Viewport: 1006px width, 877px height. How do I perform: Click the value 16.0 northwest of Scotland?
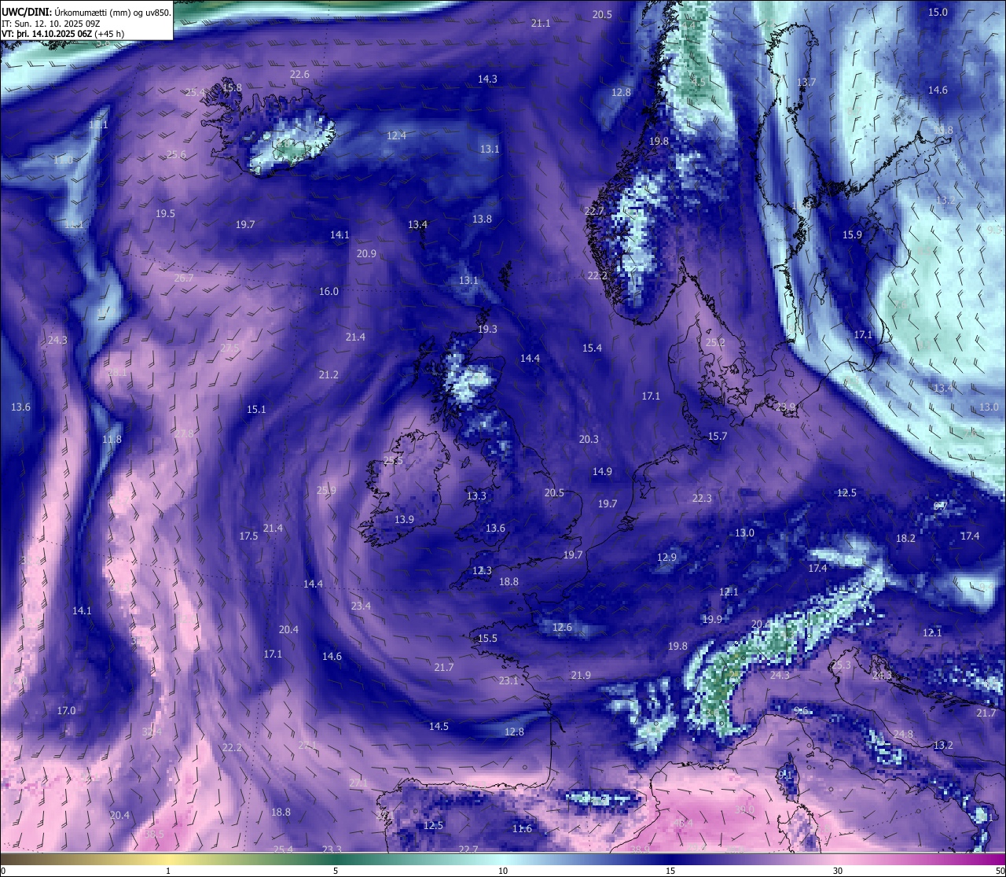tap(329, 291)
